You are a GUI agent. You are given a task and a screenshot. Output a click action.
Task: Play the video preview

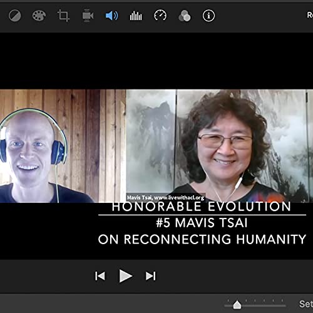click(x=126, y=276)
